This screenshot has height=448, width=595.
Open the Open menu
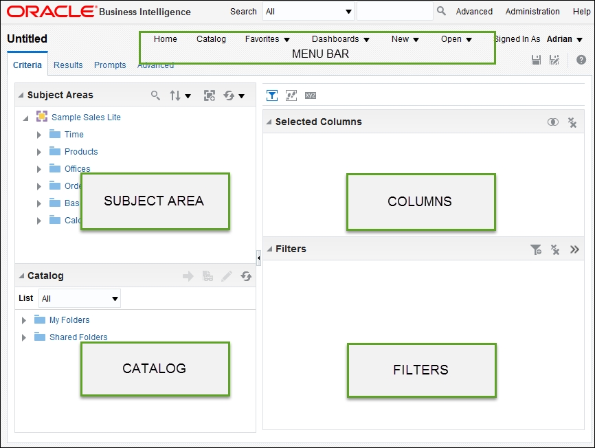456,39
